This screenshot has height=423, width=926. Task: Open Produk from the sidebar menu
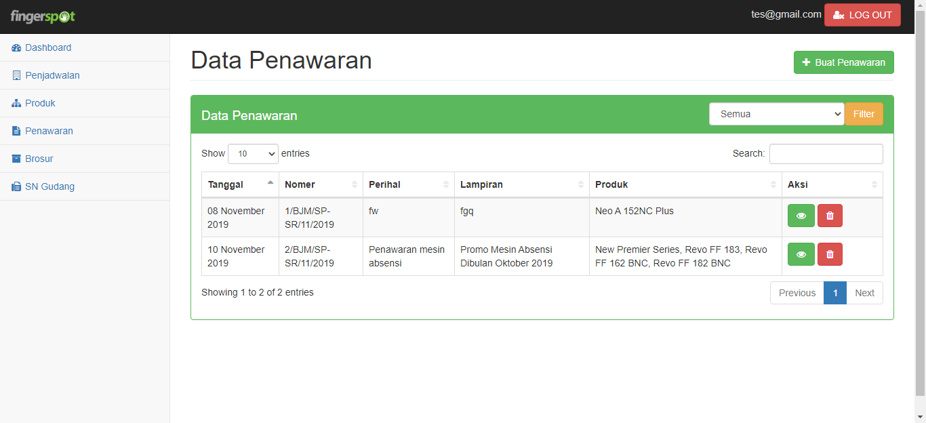(40, 104)
